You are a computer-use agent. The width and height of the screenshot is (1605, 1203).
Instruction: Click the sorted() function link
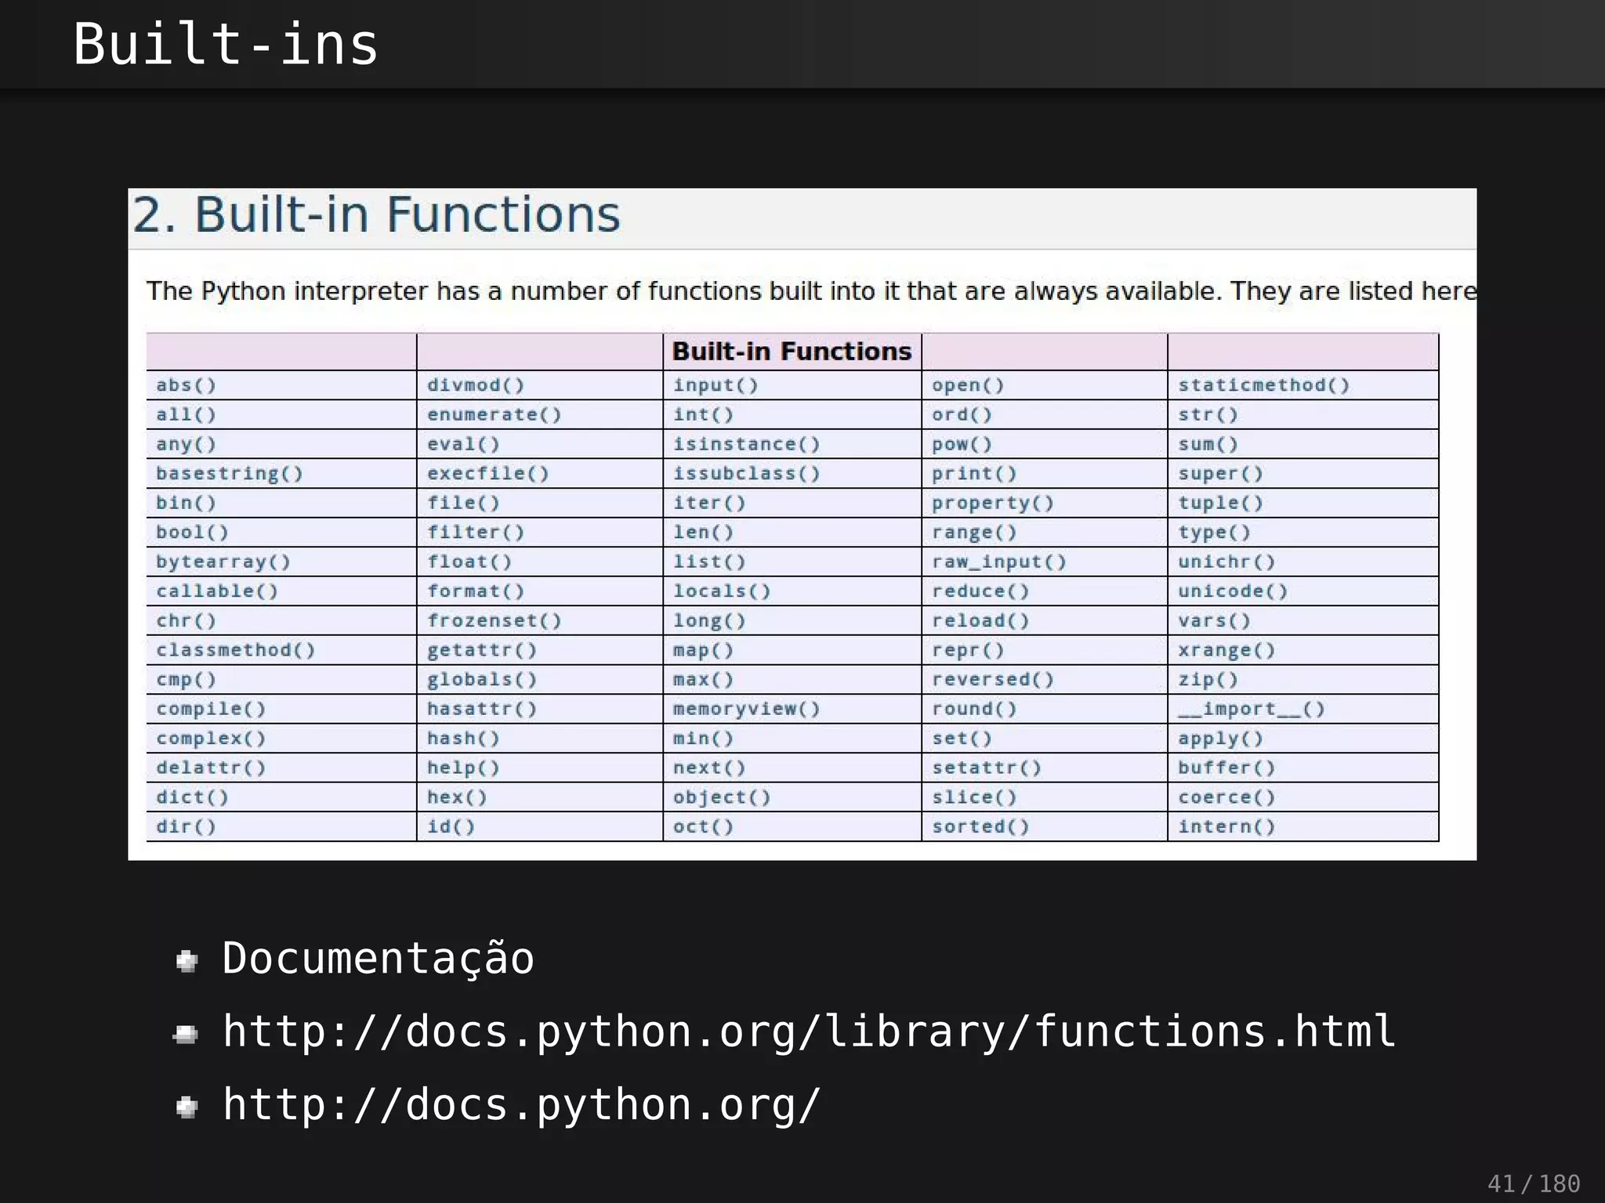click(x=980, y=826)
